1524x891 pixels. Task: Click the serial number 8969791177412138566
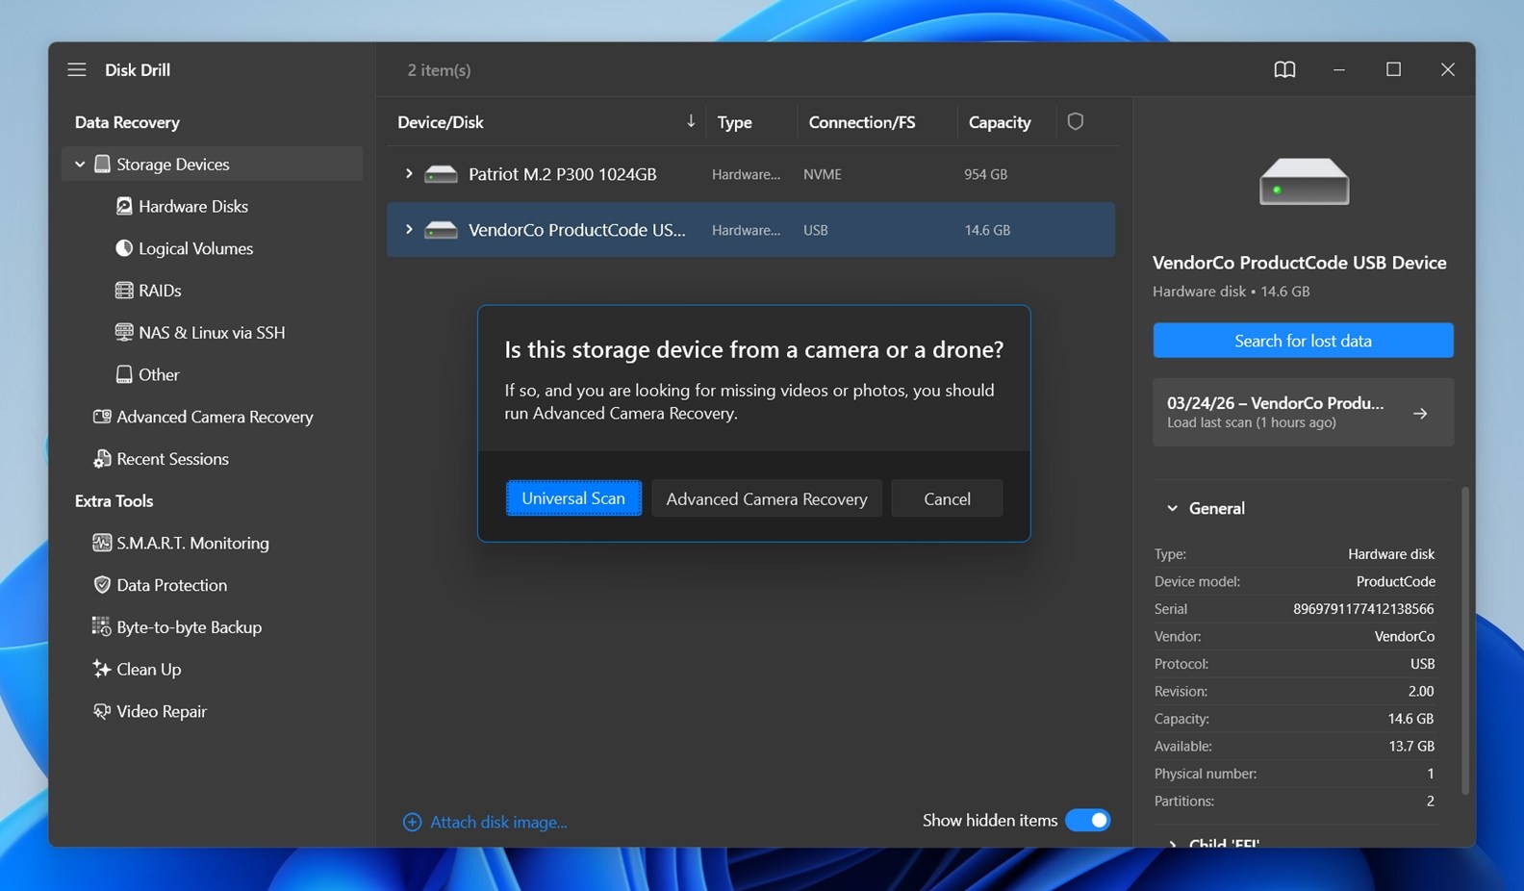(1363, 609)
